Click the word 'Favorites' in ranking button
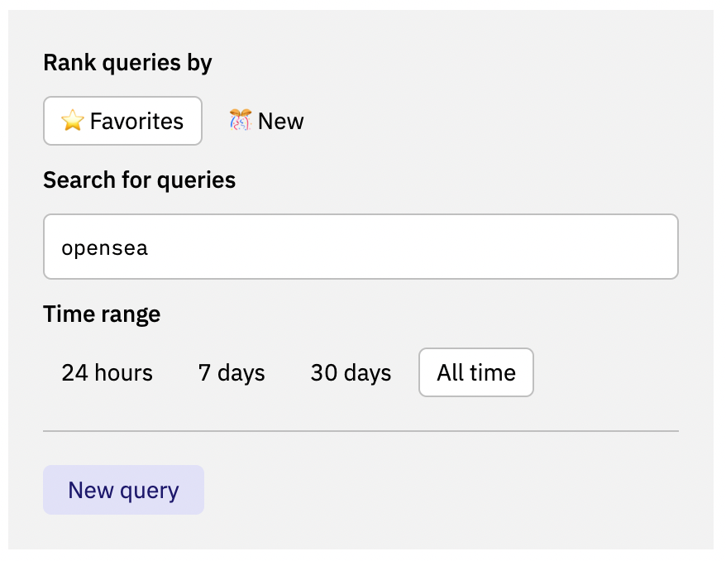The image size is (726, 561). (136, 122)
